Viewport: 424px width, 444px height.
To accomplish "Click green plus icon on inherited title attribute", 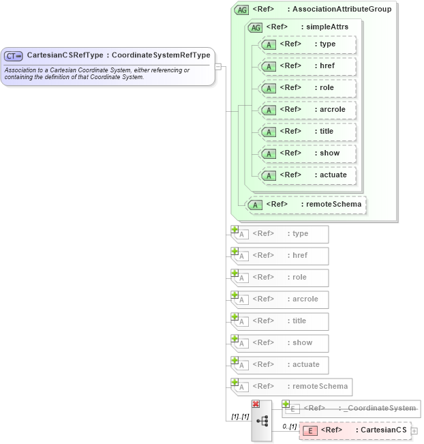I will (x=234, y=316).
